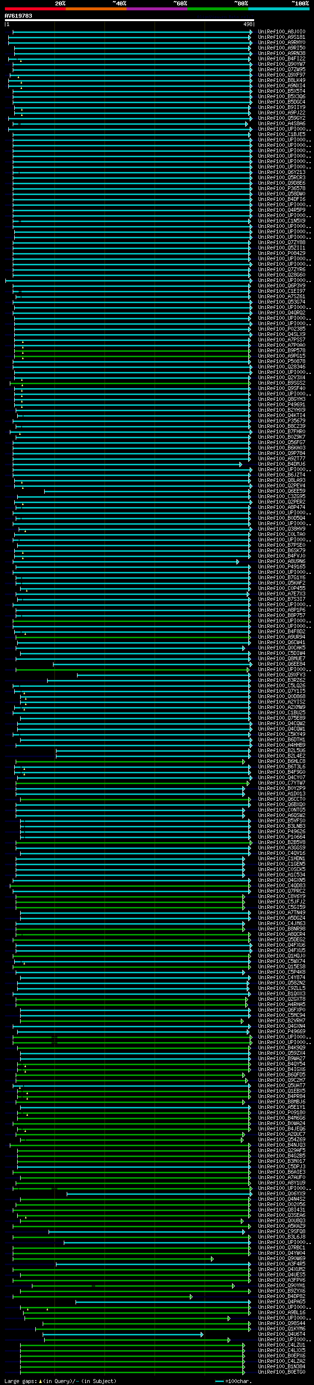Screen dimensions: 314x1385
Task: Open hit UniRef100_A8J0I0
Action: tap(282, 32)
